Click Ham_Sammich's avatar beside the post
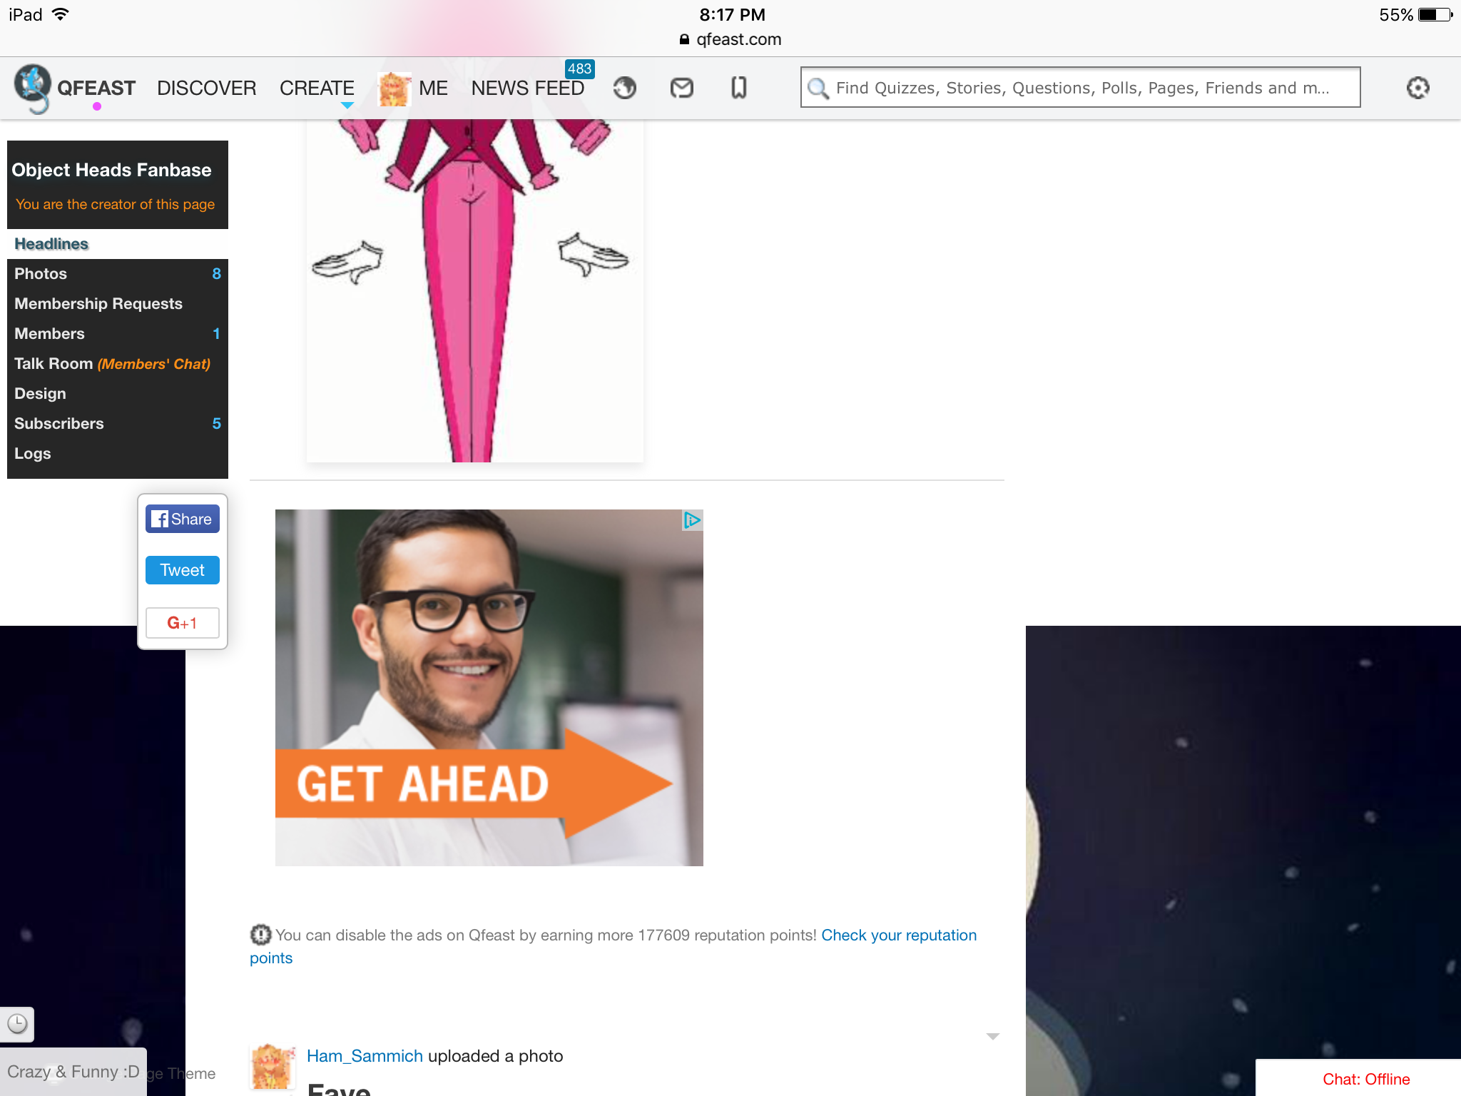 272,1066
